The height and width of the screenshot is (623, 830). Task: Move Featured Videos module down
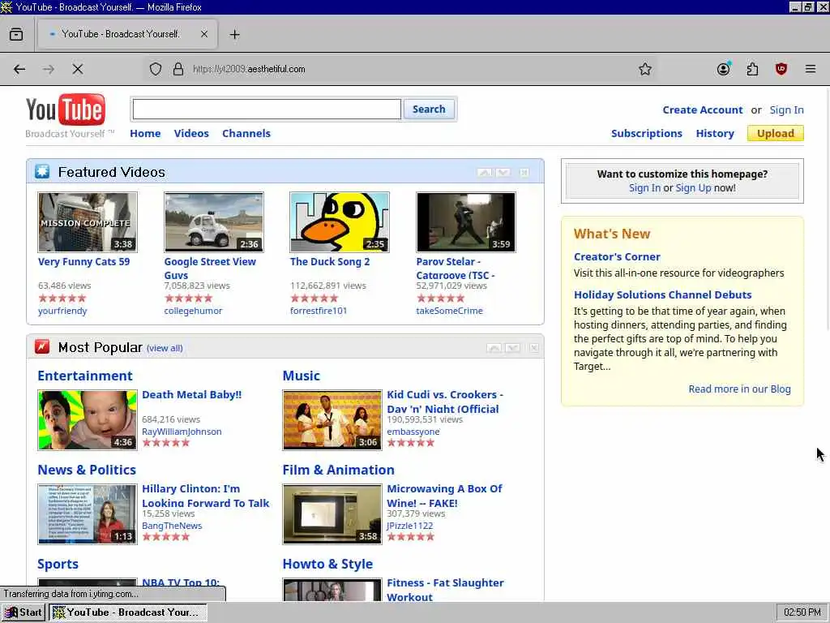coord(503,172)
